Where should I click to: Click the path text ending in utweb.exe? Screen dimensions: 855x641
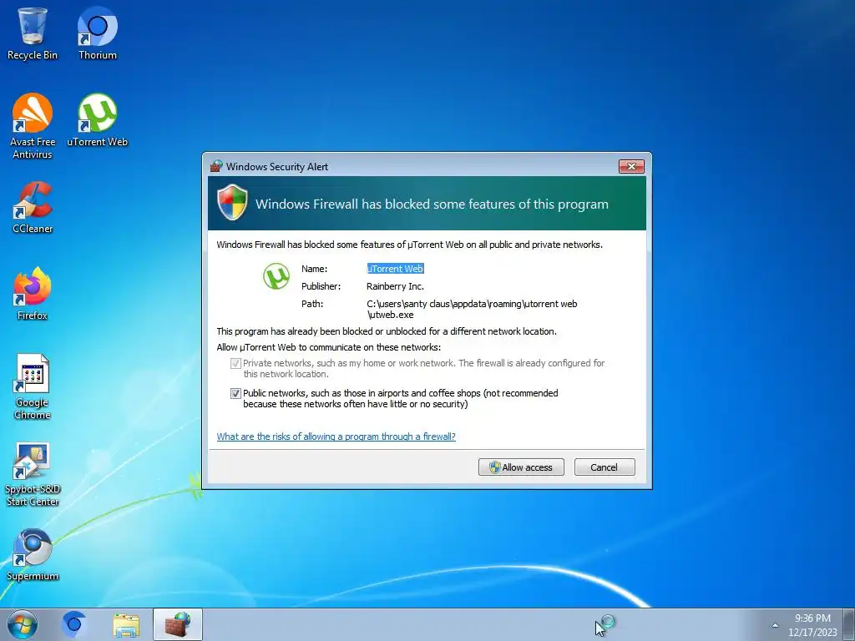[x=472, y=309]
